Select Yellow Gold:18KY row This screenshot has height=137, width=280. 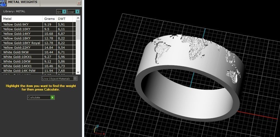point(39,38)
